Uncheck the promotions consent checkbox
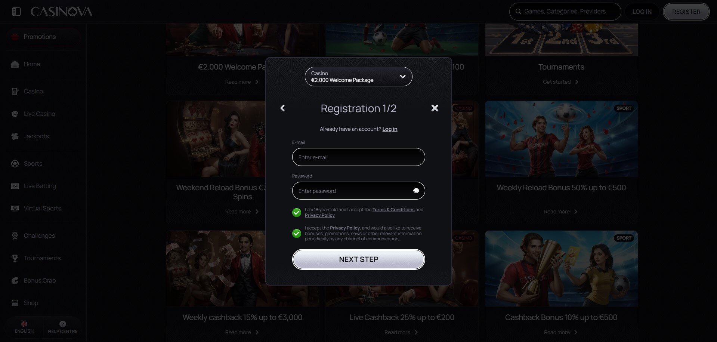Screen dimensions: 717x342 [297, 233]
